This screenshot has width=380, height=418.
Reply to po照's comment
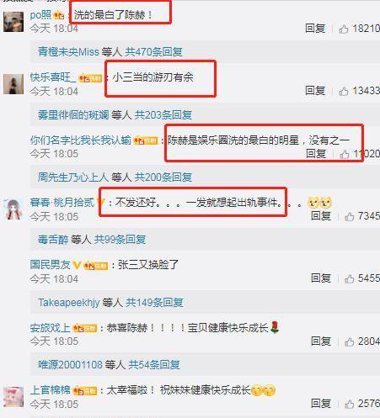[x=315, y=29]
